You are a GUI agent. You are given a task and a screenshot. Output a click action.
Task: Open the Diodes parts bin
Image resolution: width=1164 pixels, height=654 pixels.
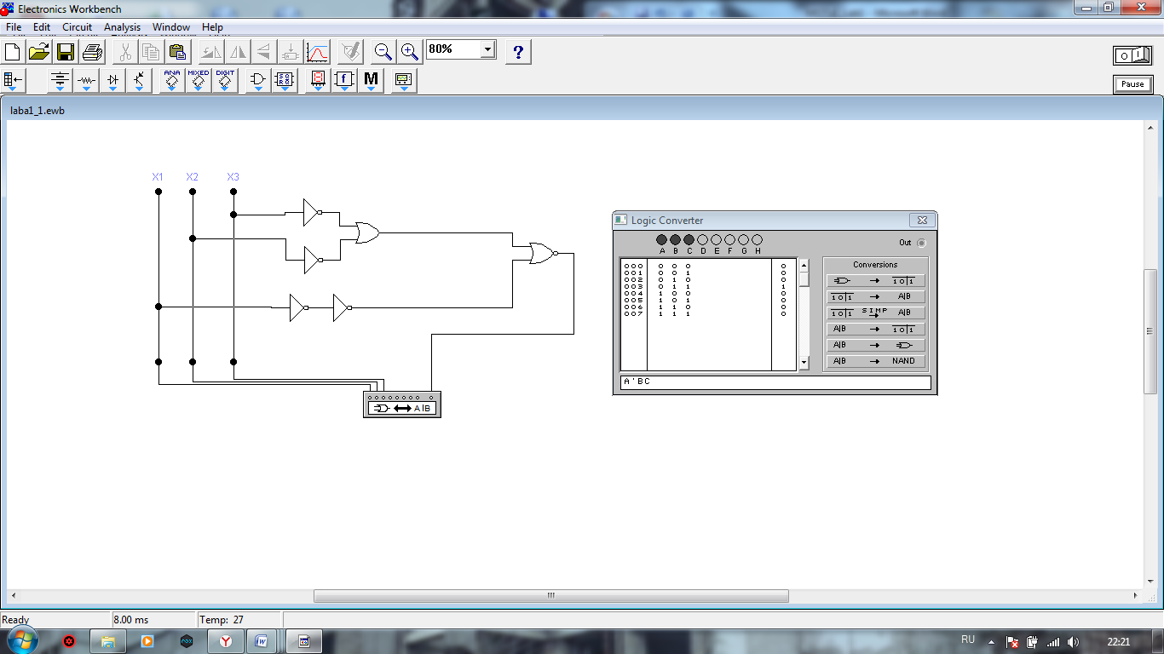tap(112, 81)
